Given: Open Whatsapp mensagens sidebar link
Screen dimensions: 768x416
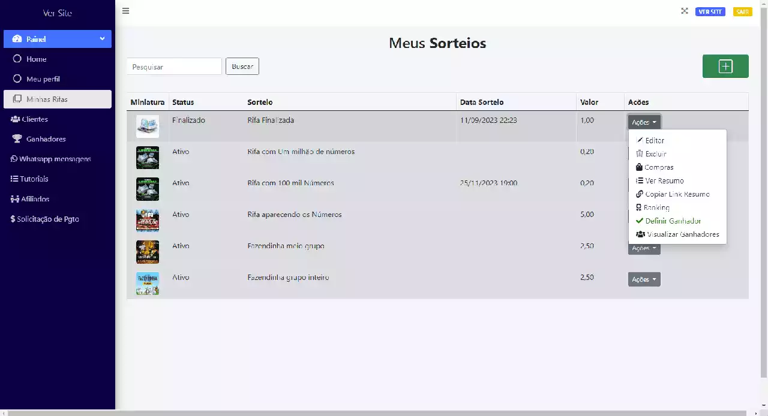Looking at the screenshot, I should (58, 159).
